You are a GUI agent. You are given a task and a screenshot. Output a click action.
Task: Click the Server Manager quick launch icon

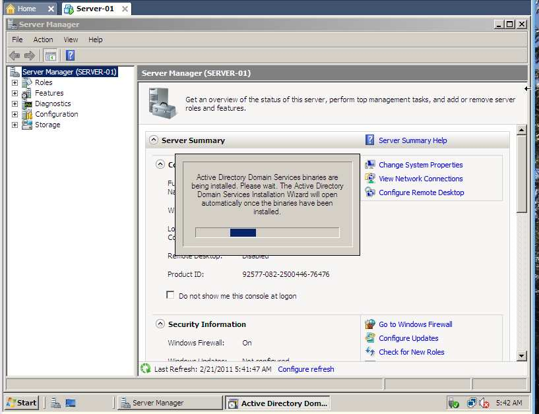point(55,403)
